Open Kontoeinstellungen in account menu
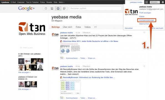165x100 pixels. point(147,20)
